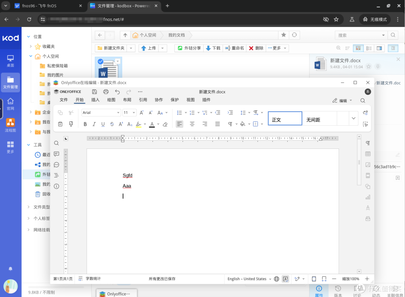Open bullet list options dropdown
405x297 pixels.
[186, 112]
